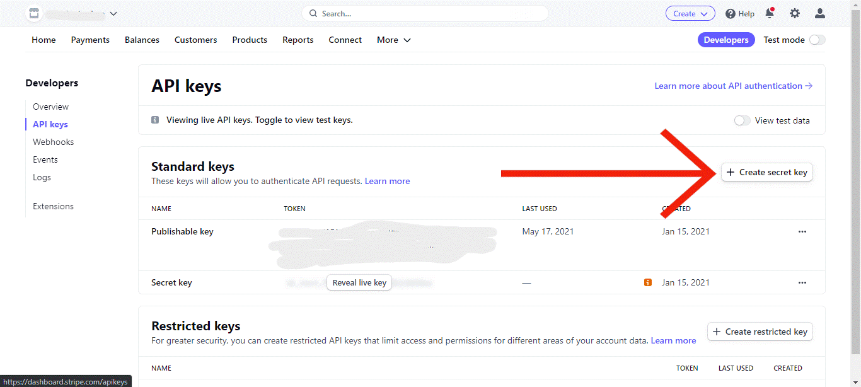Click Create restricted key button
Viewport: 861px width, 387px height.
(x=760, y=332)
